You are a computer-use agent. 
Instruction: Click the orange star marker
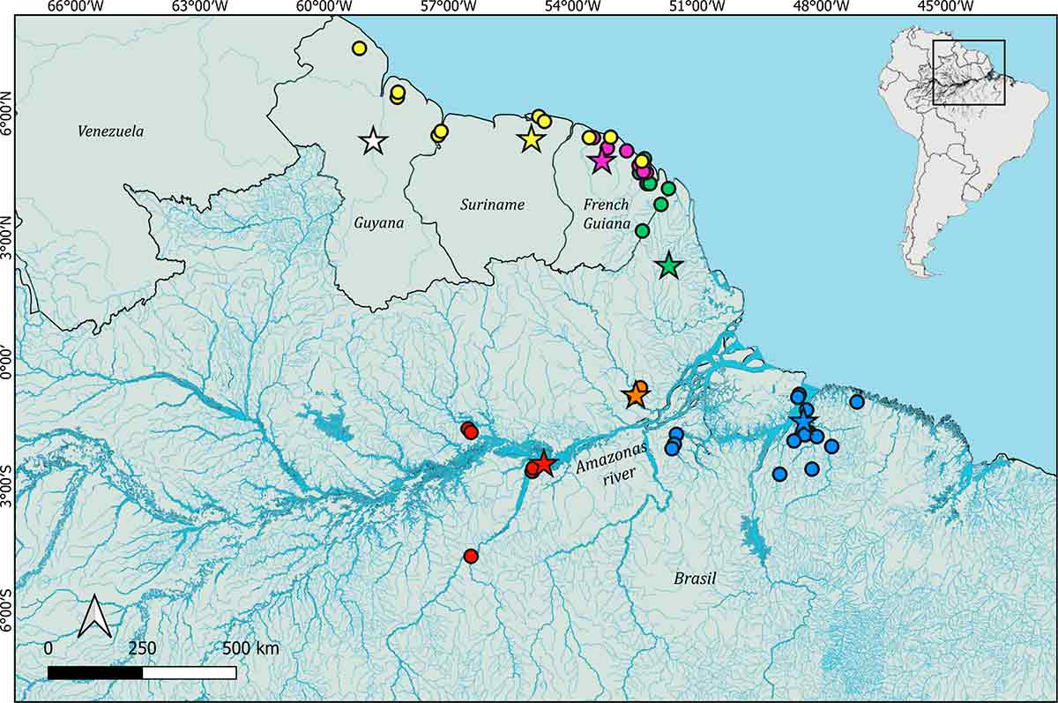(x=636, y=395)
